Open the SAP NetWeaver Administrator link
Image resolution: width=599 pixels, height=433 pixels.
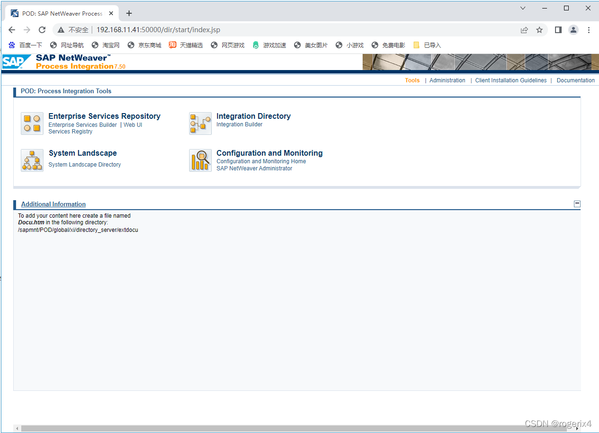point(254,168)
